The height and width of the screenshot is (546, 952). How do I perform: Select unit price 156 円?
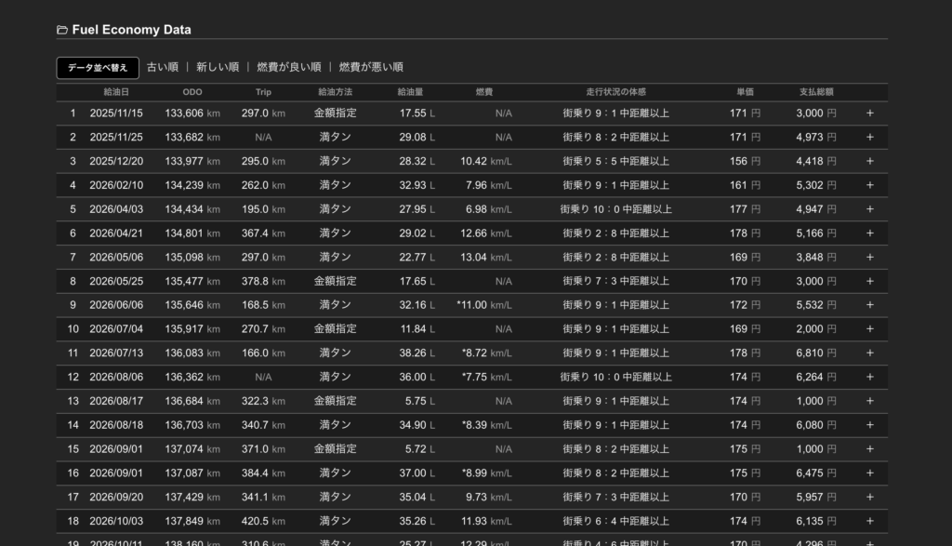(745, 161)
